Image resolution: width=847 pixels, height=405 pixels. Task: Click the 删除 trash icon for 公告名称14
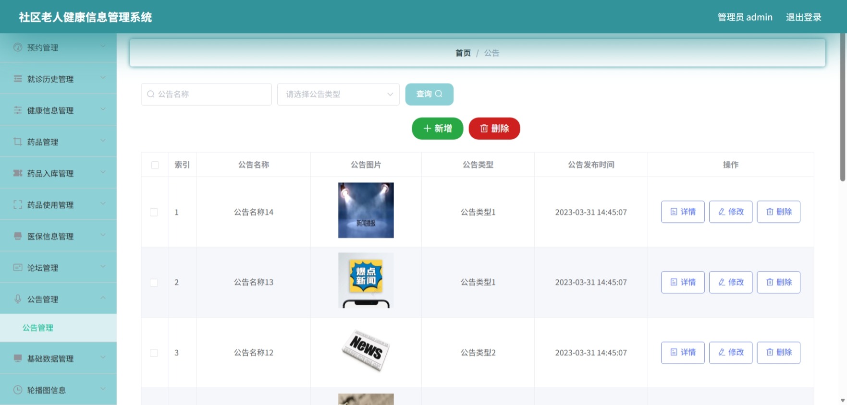tap(770, 212)
